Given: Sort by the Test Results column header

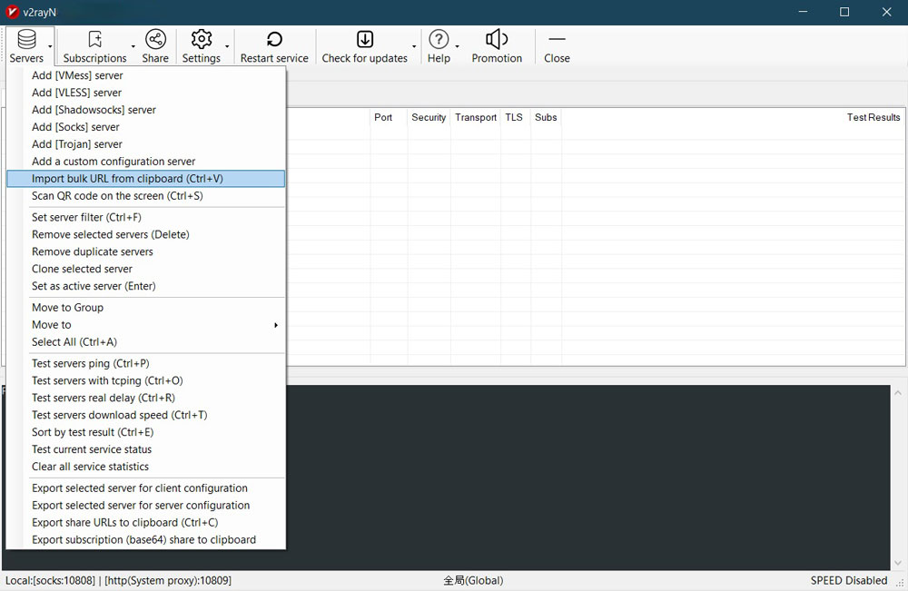Looking at the screenshot, I should 873,117.
